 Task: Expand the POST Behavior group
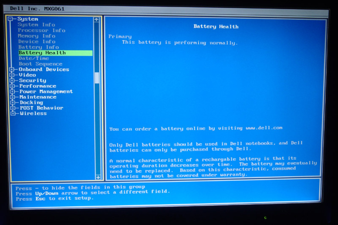pos(13,108)
